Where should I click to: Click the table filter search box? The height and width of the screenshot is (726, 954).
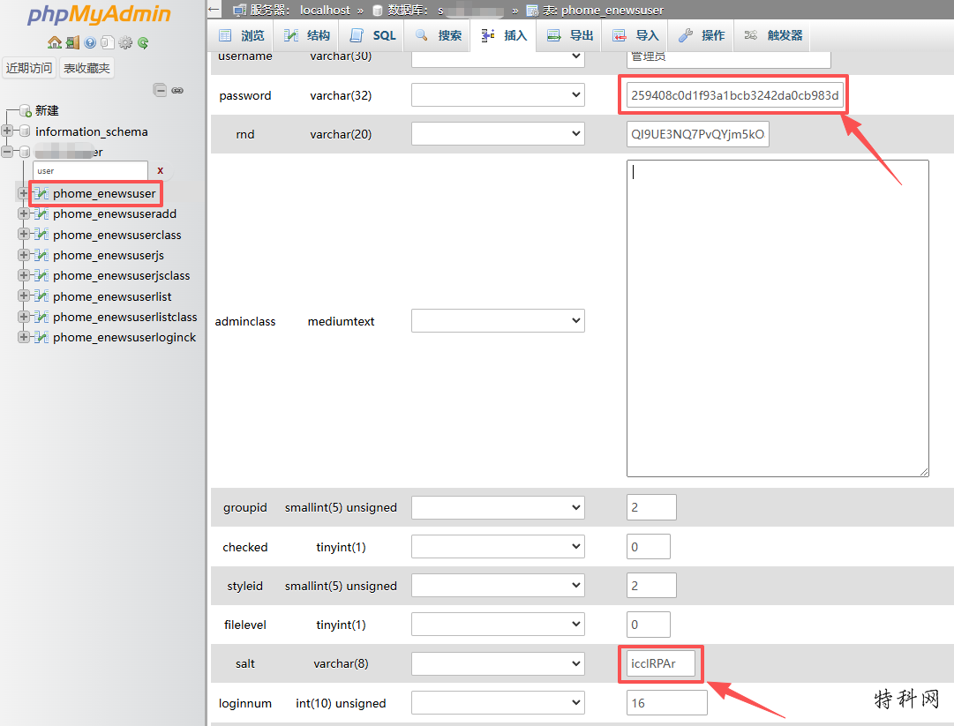point(90,171)
